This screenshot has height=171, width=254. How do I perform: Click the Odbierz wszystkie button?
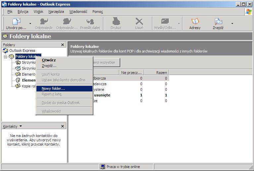[106, 62]
